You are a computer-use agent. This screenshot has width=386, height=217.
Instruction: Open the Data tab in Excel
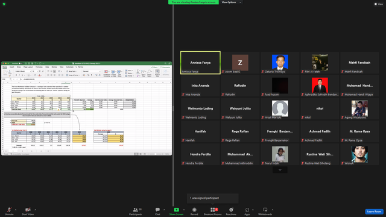47,67
